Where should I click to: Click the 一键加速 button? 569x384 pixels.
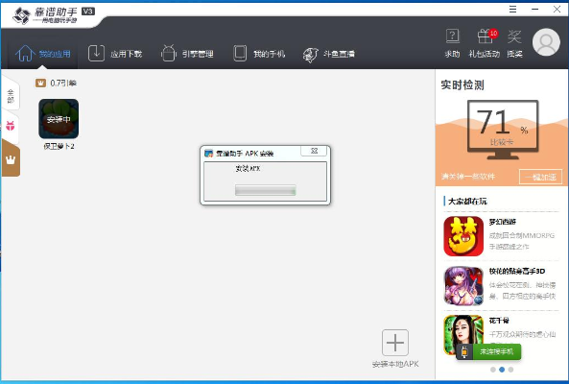tap(540, 177)
